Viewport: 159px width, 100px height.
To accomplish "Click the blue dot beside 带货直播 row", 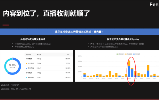I will click(x=26, y=68).
